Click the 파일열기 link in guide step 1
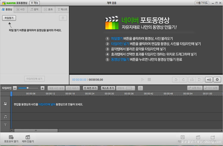The width and height of the screenshot is (223, 146). 117,39
